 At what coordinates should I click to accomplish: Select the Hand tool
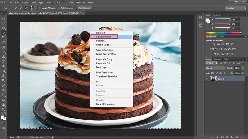(x=4, y=105)
